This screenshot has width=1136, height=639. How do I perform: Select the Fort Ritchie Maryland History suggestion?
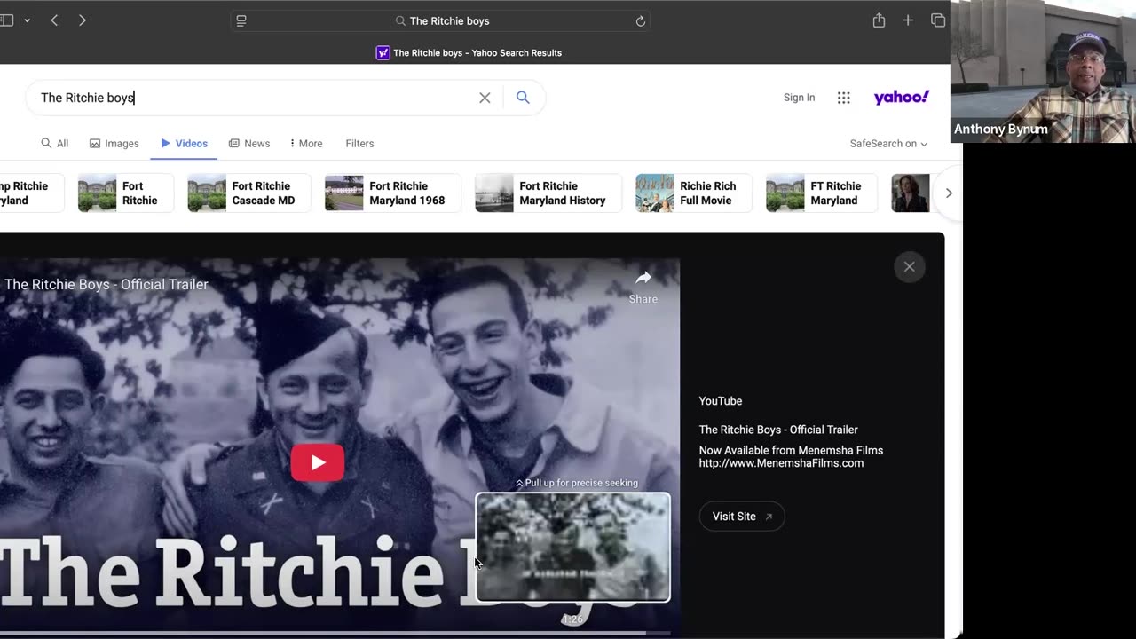548,193
